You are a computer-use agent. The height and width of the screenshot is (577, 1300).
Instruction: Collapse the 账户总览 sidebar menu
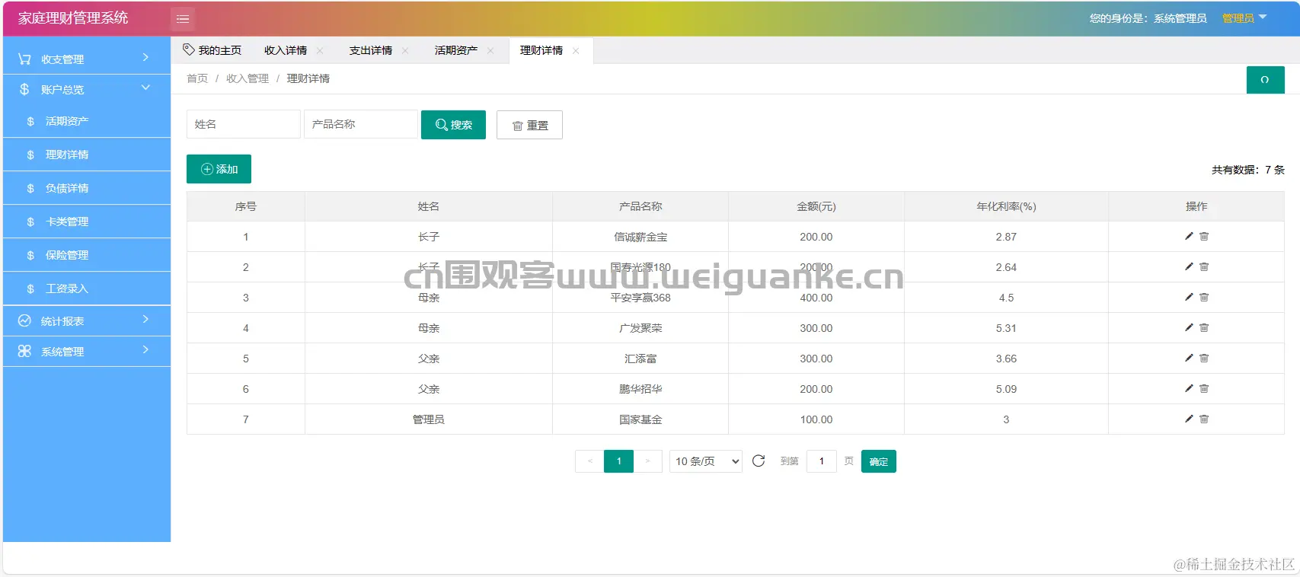coord(87,89)
